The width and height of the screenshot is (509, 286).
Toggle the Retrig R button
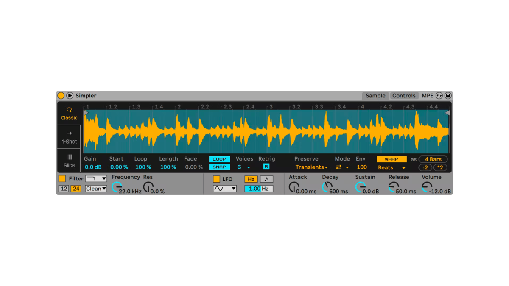point(266,167)
